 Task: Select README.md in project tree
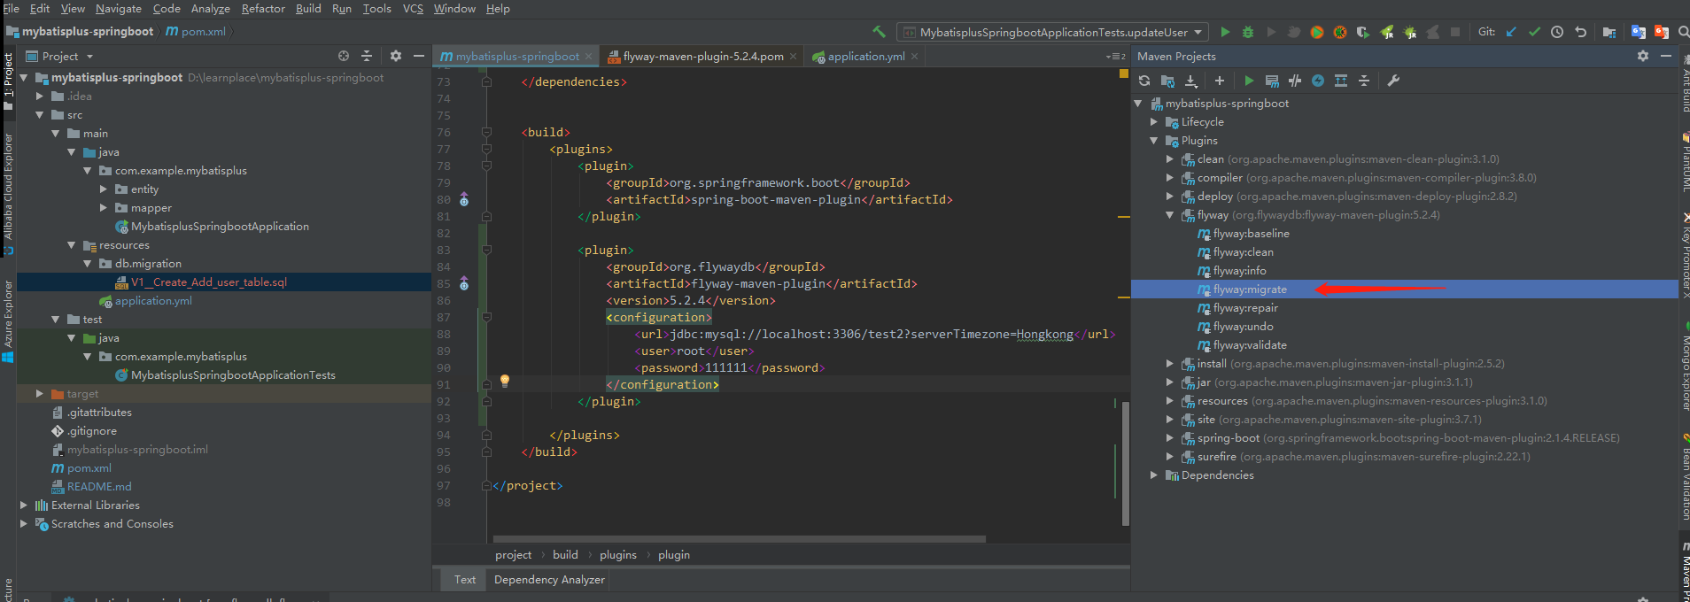tap(99, 486)
